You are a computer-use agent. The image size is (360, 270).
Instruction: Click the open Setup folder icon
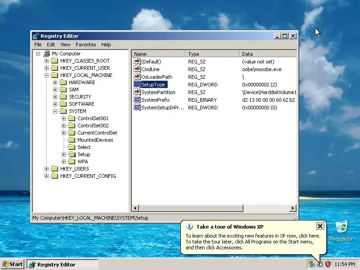72,154
